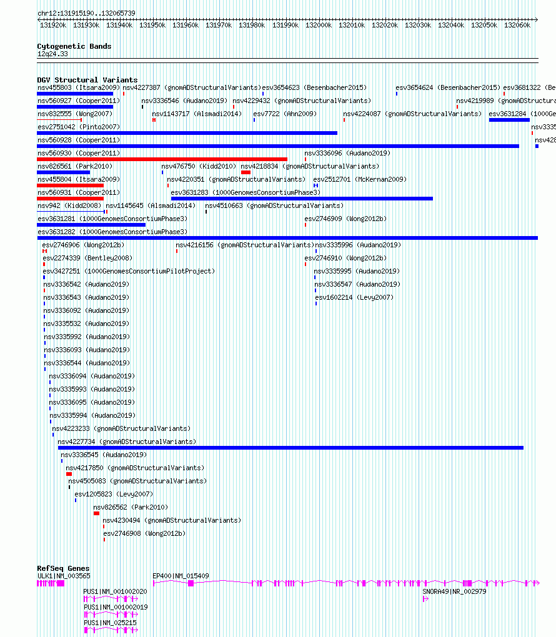The image size is (556, 637).
Task: Select nsv1145645 (Alsmadi2014) label
Action: click(151, 205)
